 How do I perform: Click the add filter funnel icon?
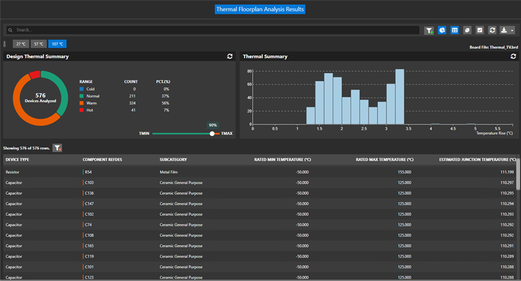pos(429,30)
